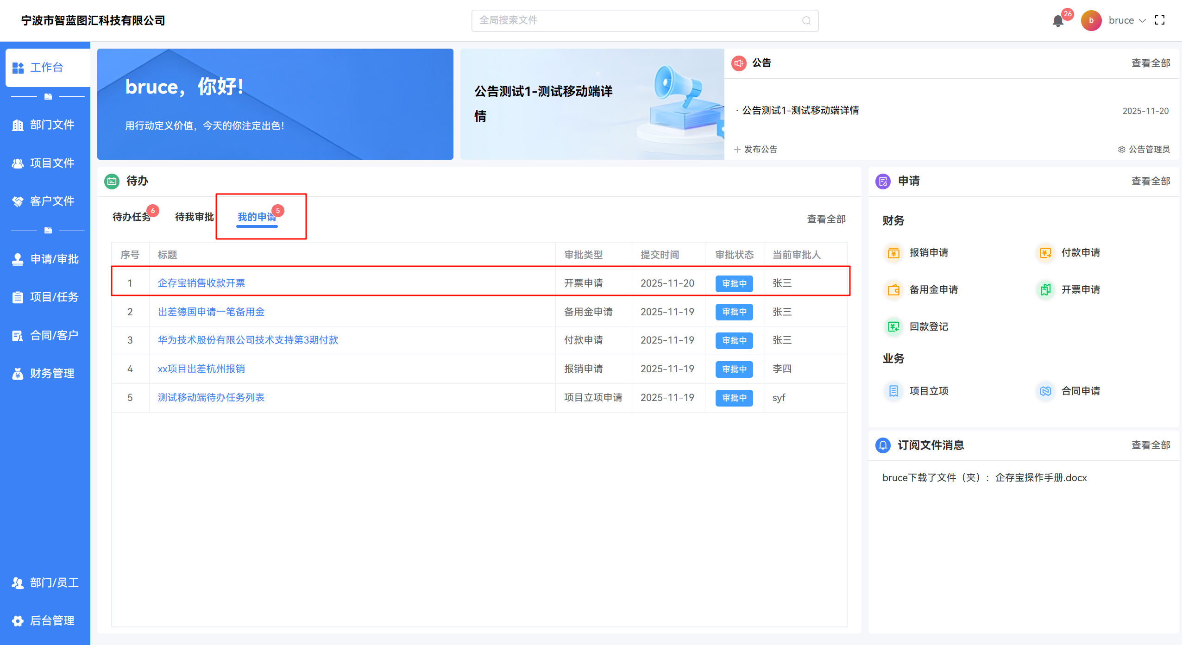Switch to 待我审批 tab
This screenshot has width=1182, height=645.
click(194, 217)
